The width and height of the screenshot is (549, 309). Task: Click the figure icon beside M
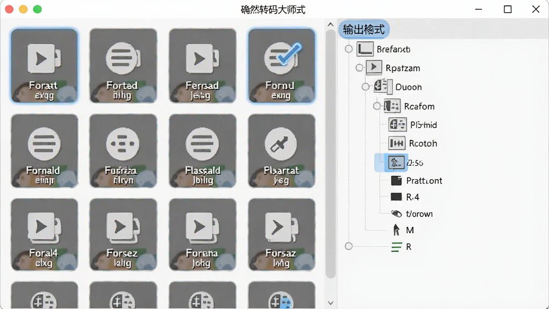(396, 230)
